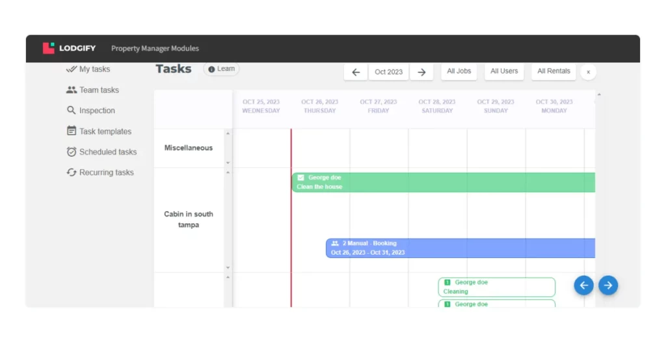The height and width of the screenshot is (342, 666).
Task: Open George doe Cleaning task card
Action: (x=496, y=287)
